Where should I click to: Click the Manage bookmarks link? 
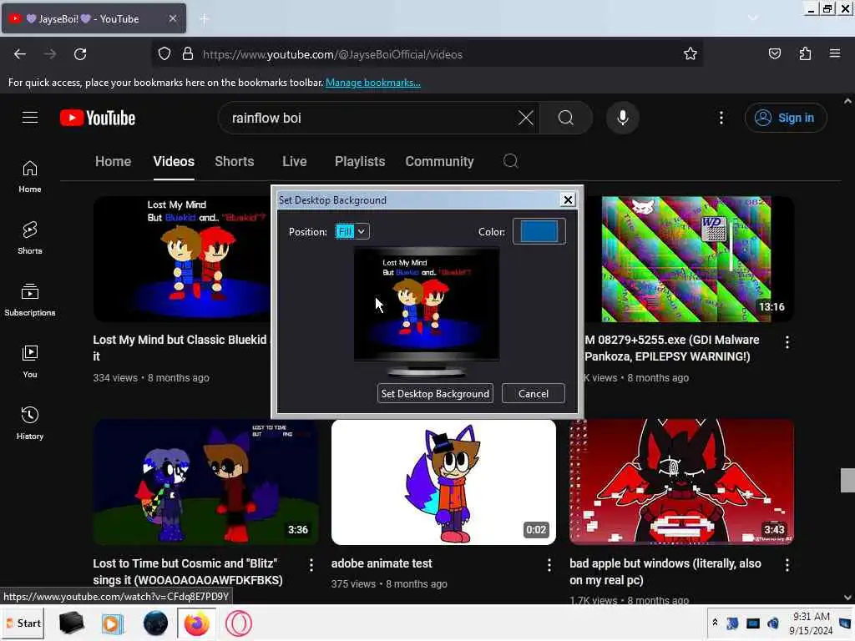tap(373, 83)
